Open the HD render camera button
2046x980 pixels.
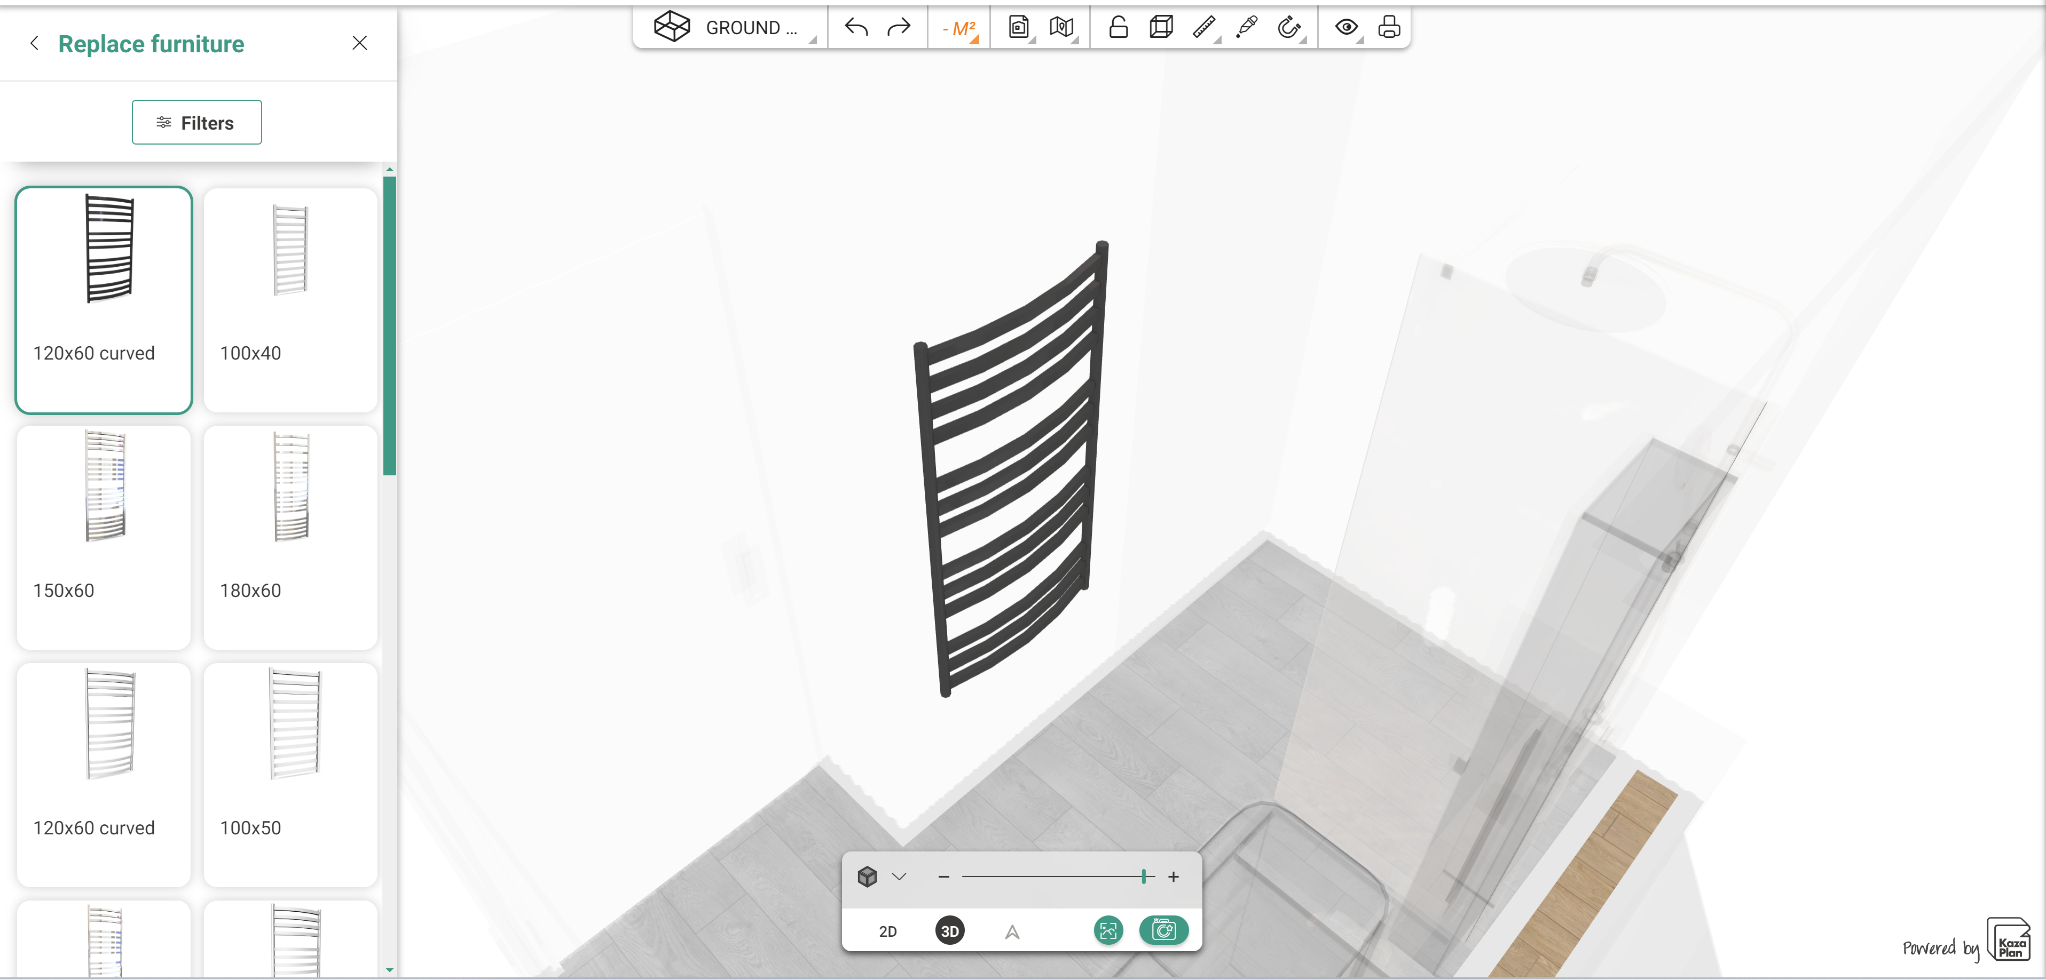coord(1163,930)
